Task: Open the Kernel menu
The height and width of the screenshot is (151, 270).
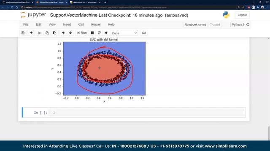Action: (96, 24)
